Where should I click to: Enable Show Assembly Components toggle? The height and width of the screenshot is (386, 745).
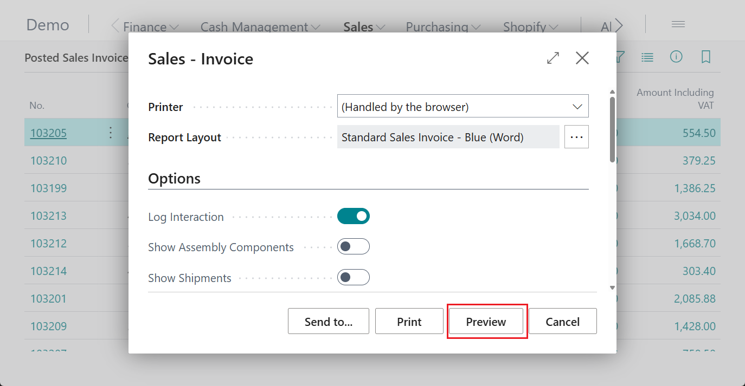[354, 247]
